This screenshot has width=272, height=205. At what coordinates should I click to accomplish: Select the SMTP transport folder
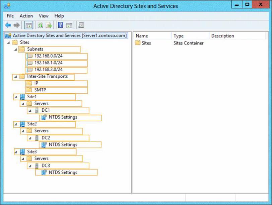(40, 90)
